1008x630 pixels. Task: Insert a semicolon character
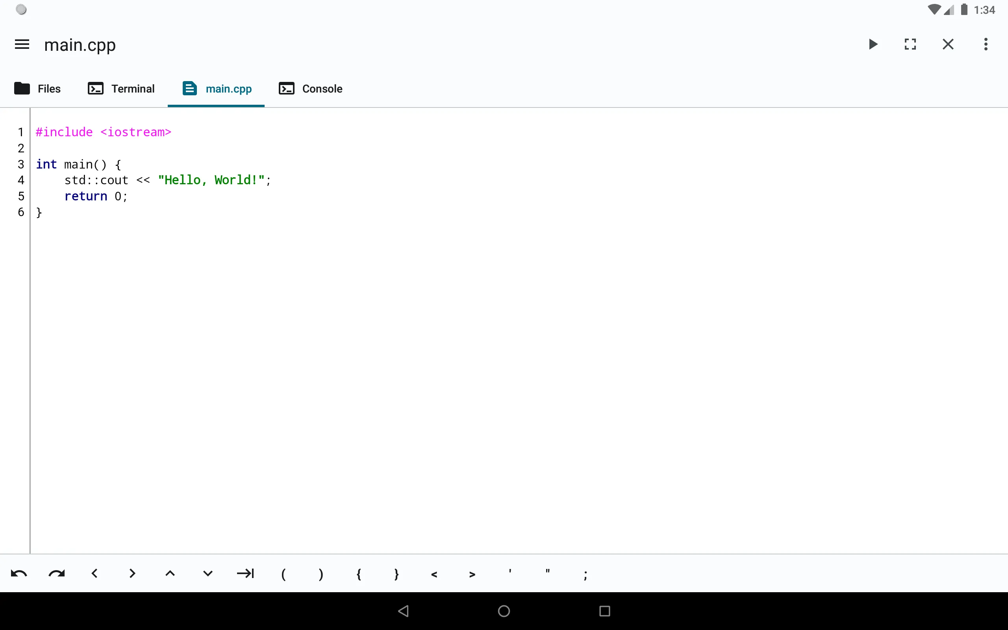tap(585, 573)
